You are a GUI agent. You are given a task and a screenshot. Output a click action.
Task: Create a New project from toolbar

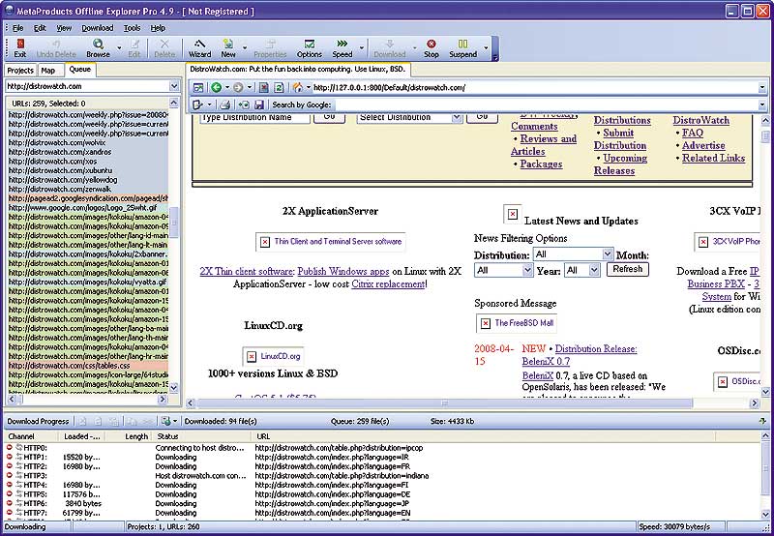[x=228, y=48]
